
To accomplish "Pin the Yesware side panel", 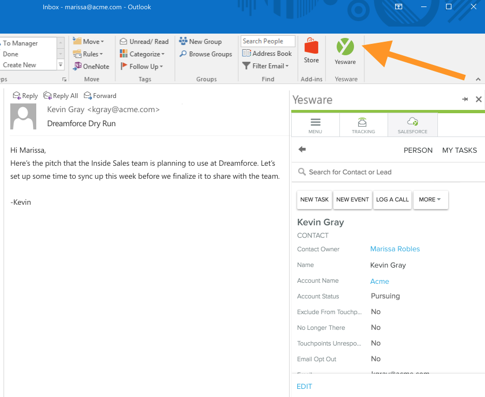I will 465,100.
